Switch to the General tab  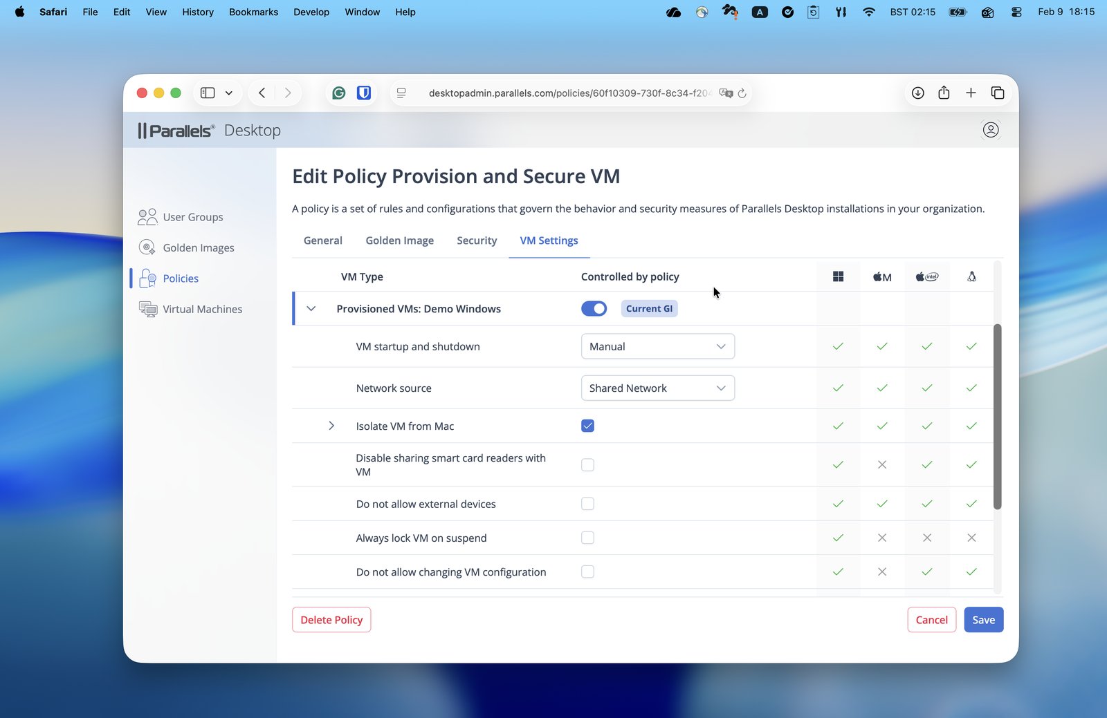[322, 240]
